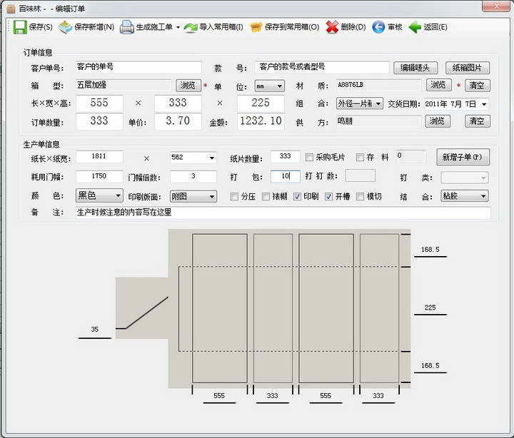
Task: Click the 导入常用箱 import icon
Action: tap(191, 27)
